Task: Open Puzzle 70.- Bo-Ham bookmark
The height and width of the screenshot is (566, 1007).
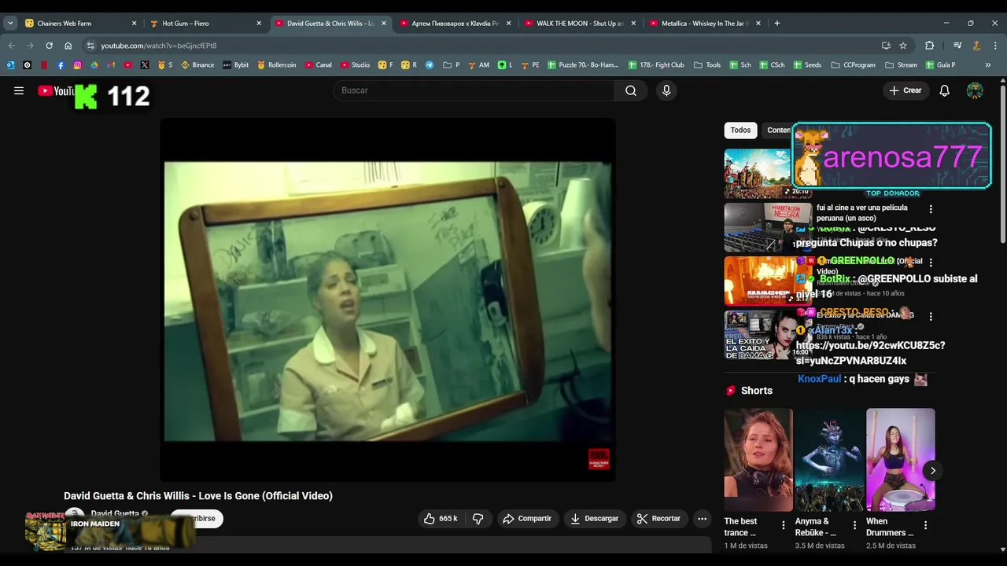Action: click(x=583, y=65)
